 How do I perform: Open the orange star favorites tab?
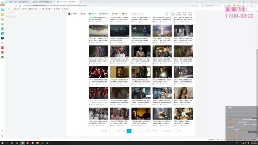[x=115, y=14]
